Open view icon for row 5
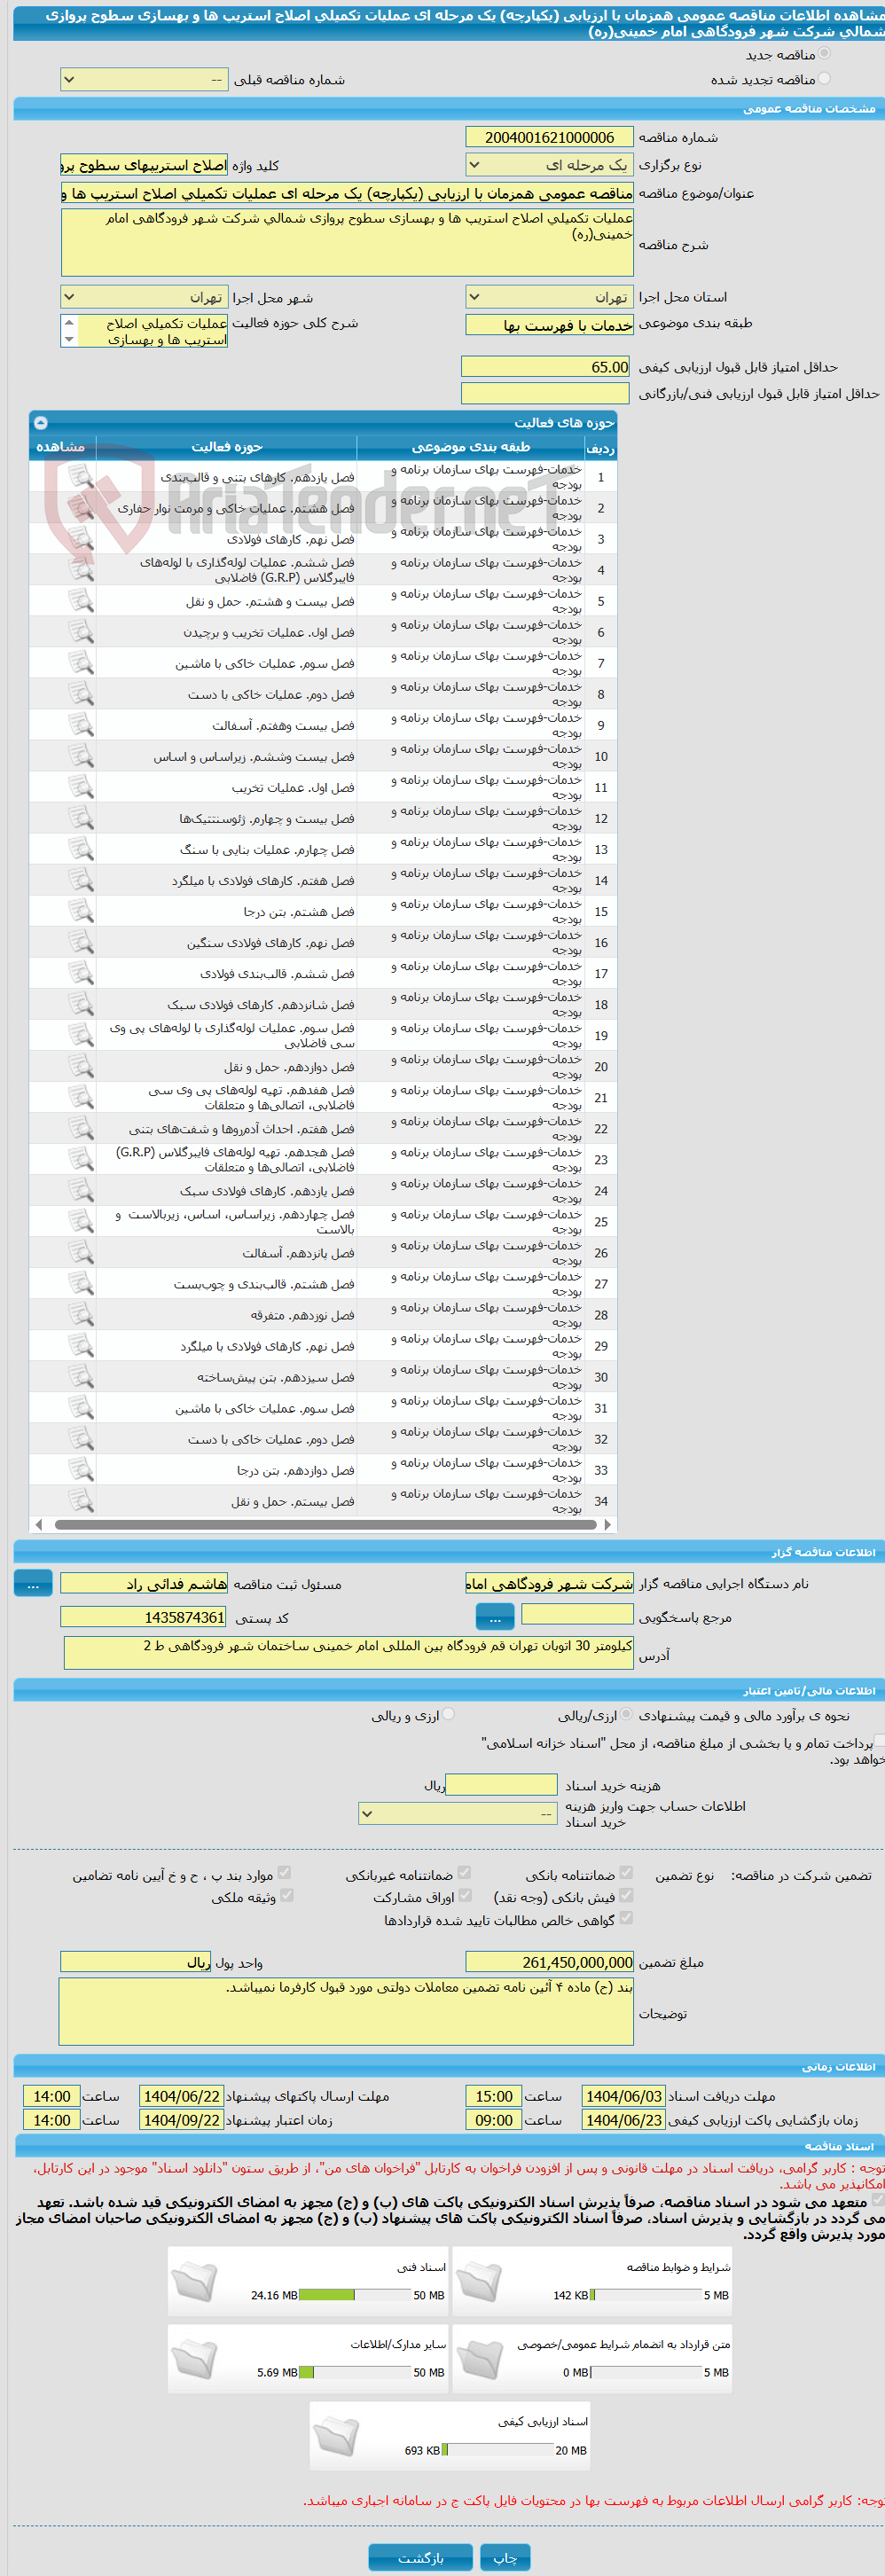Viewport: 885px width, 2576px height. (81, 601)
